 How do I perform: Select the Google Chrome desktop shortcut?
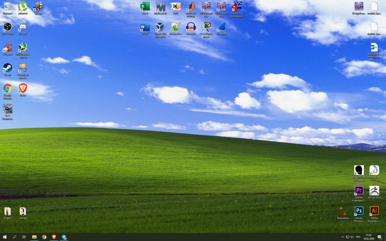click(x=8, y=92)
